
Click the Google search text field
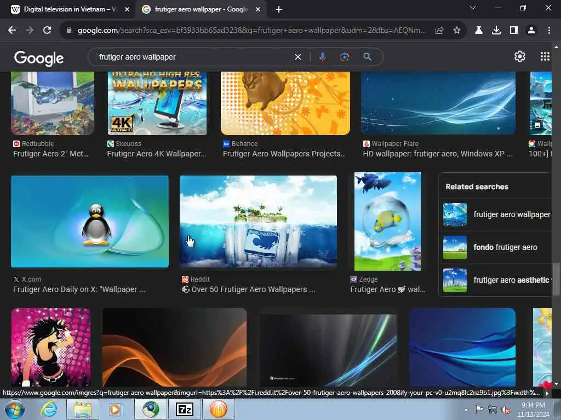click(x=193, y=57)
